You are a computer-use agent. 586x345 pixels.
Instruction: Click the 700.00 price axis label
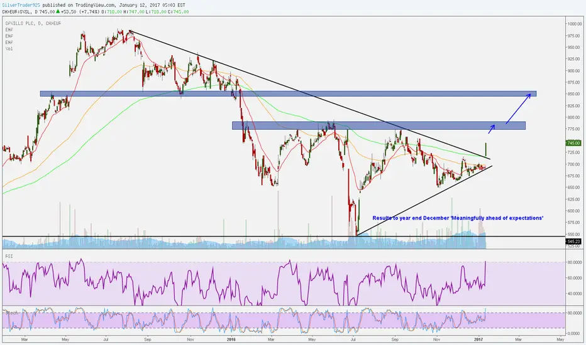[573, 164]
